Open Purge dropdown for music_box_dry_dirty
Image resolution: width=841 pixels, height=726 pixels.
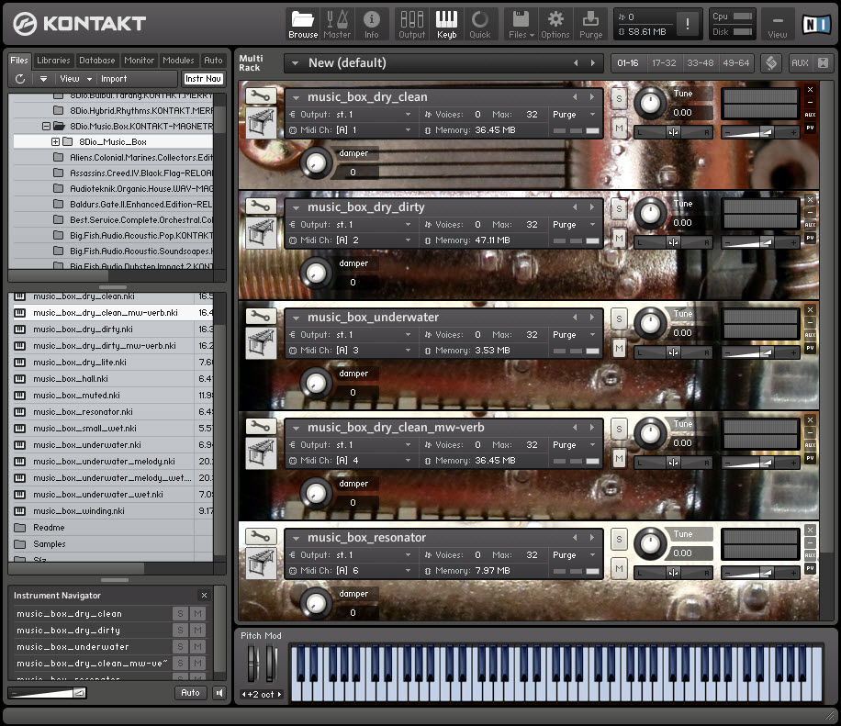point(574,225)
